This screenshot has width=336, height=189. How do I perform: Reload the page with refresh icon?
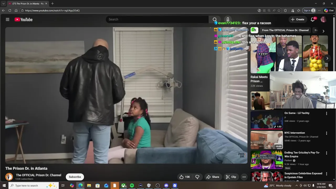click(x=10, y=10)
